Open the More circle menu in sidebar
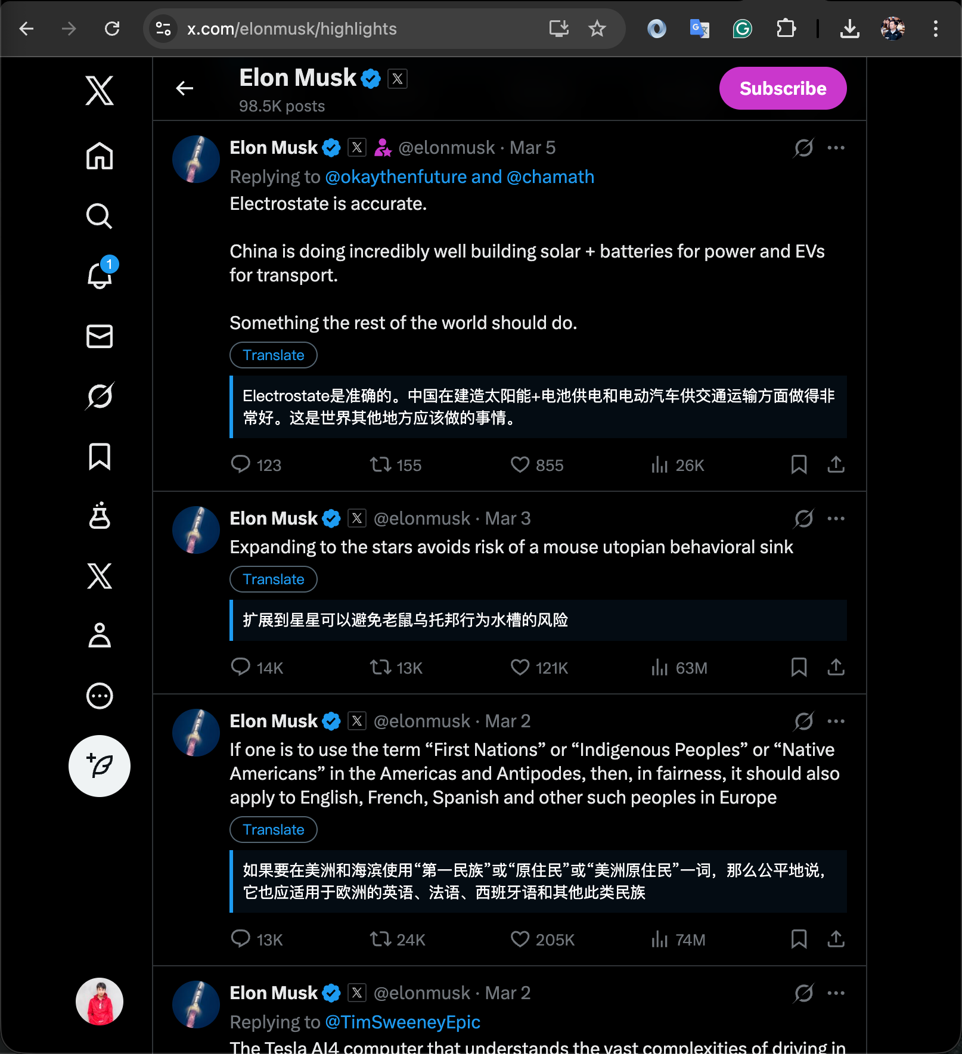Screen dimensions: 962x1054 pyautogui.click(x=100, y=696)
